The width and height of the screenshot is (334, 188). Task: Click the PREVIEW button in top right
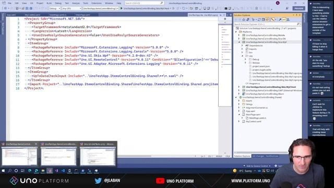pyautogui.click(x=299, y=8)
